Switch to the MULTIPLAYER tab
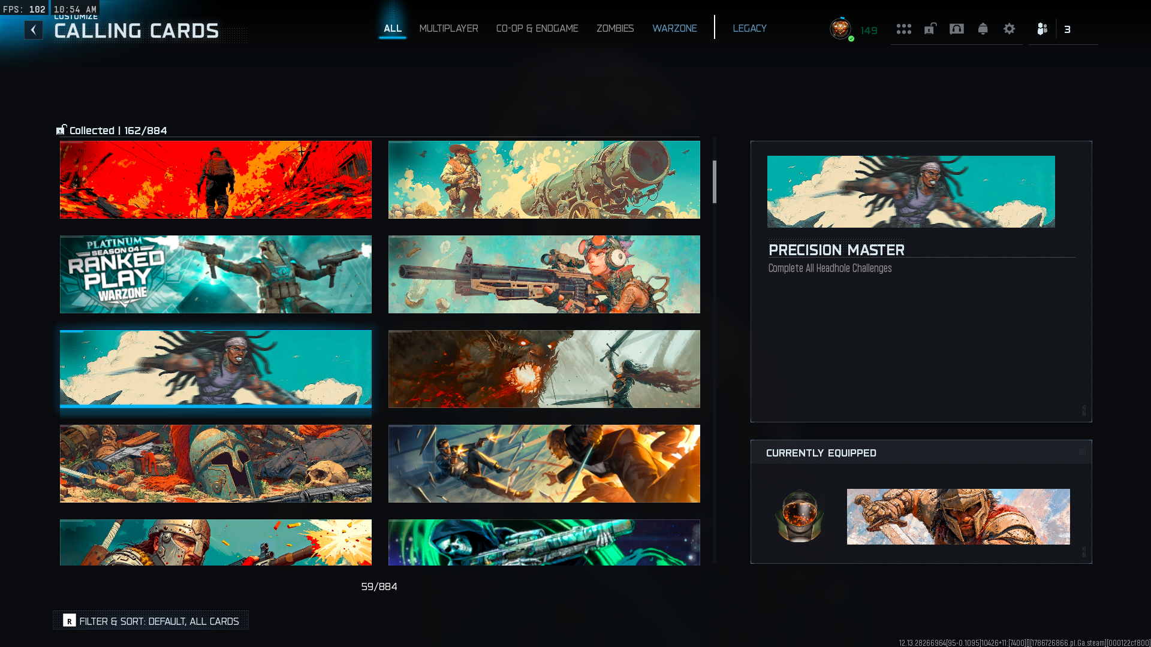 pyautogui.click(x=448, y=28)
